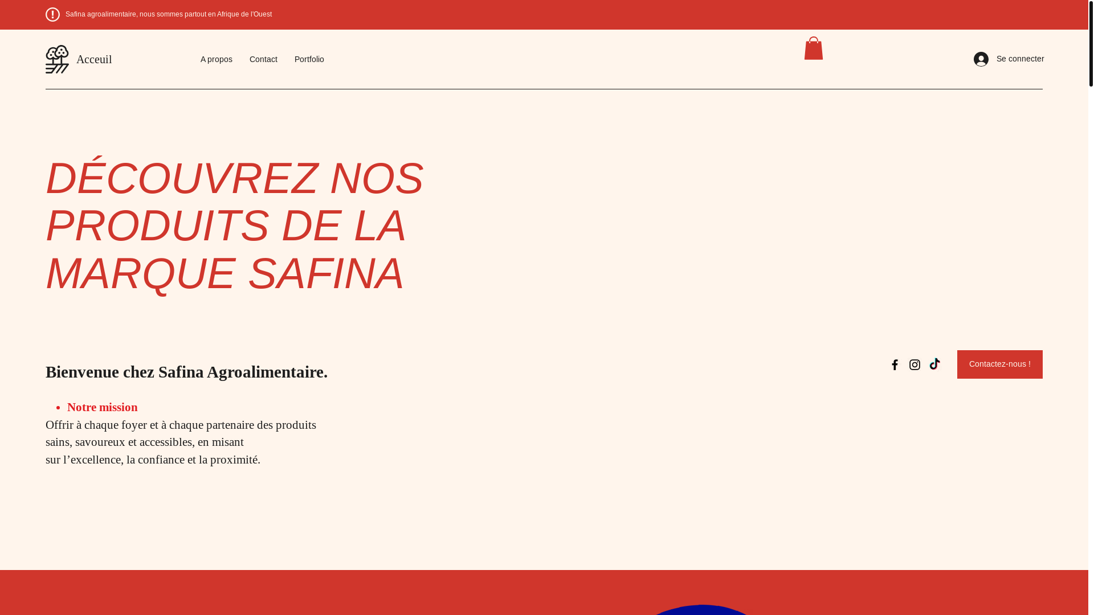Click the mission paragraph starting with Offrir
This screenshot has height=615, width=1094.
(181, 442)
